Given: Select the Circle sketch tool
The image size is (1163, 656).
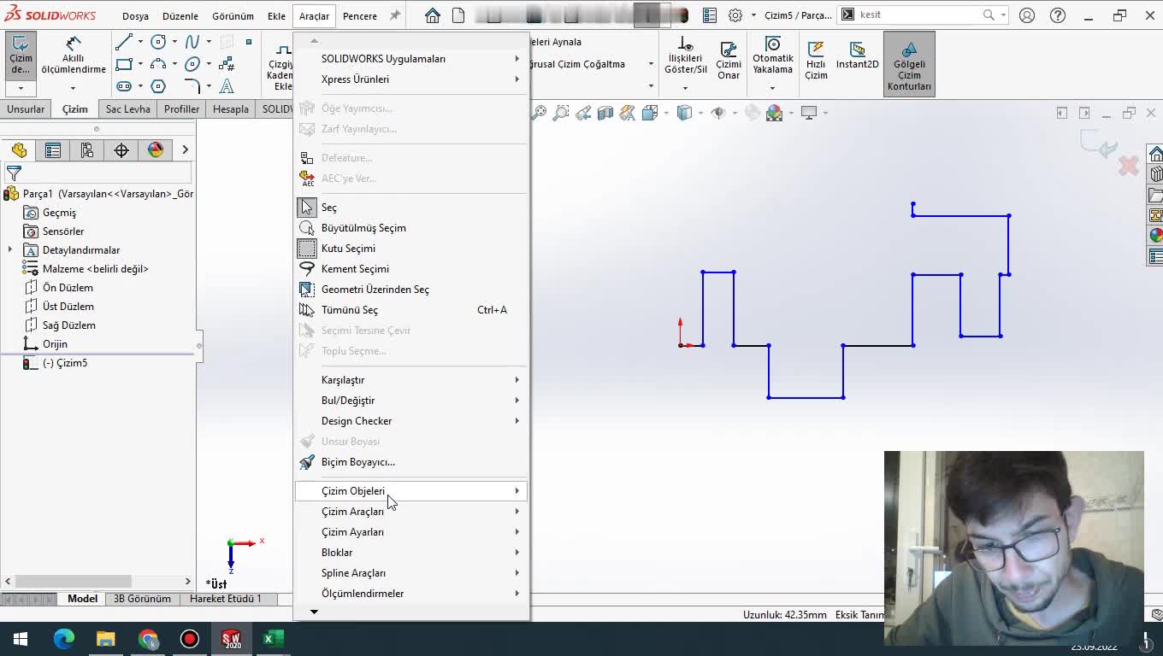Looking at the screenshot, I should (x=158, y=42).
